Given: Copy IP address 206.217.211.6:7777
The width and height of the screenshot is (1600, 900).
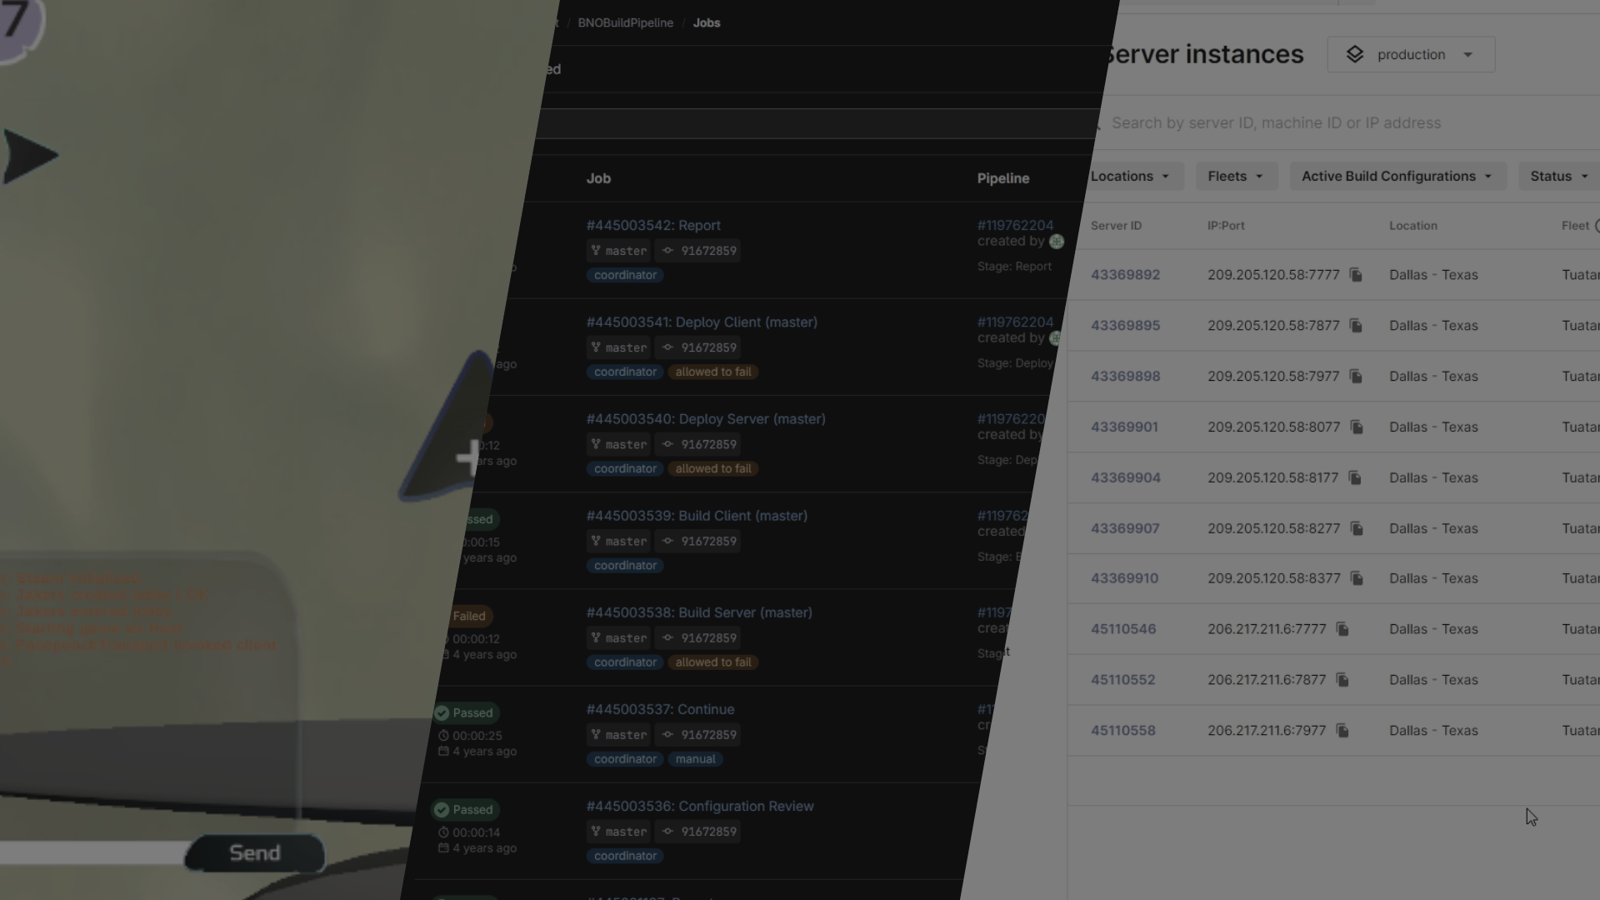Looking at the screenshot, I should point(1342,629).
